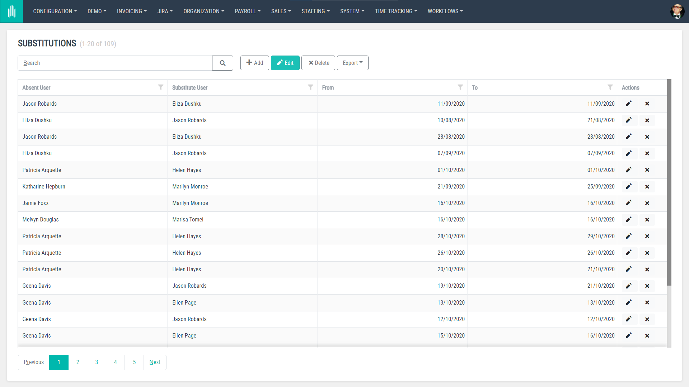Screen dimensions: 689x387
Task: Open filter on the From column
Action: tap(460, 87)
